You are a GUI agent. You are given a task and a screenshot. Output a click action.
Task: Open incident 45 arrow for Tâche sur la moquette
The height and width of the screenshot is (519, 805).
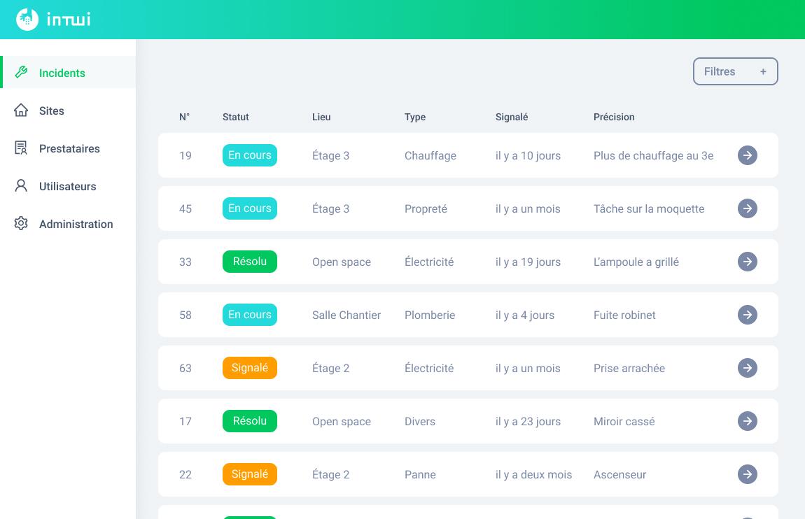coord(748,208)
